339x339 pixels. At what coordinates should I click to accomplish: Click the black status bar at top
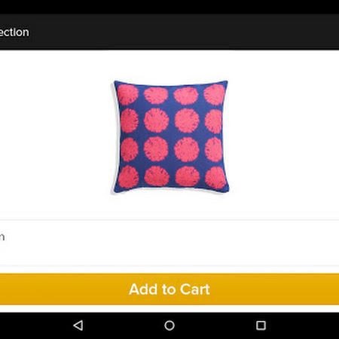tap(169, 7)
